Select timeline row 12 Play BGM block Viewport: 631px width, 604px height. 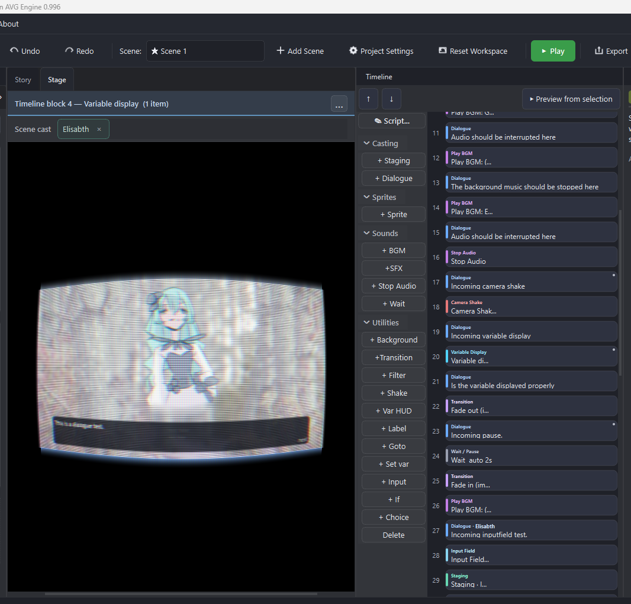(531, 157)
